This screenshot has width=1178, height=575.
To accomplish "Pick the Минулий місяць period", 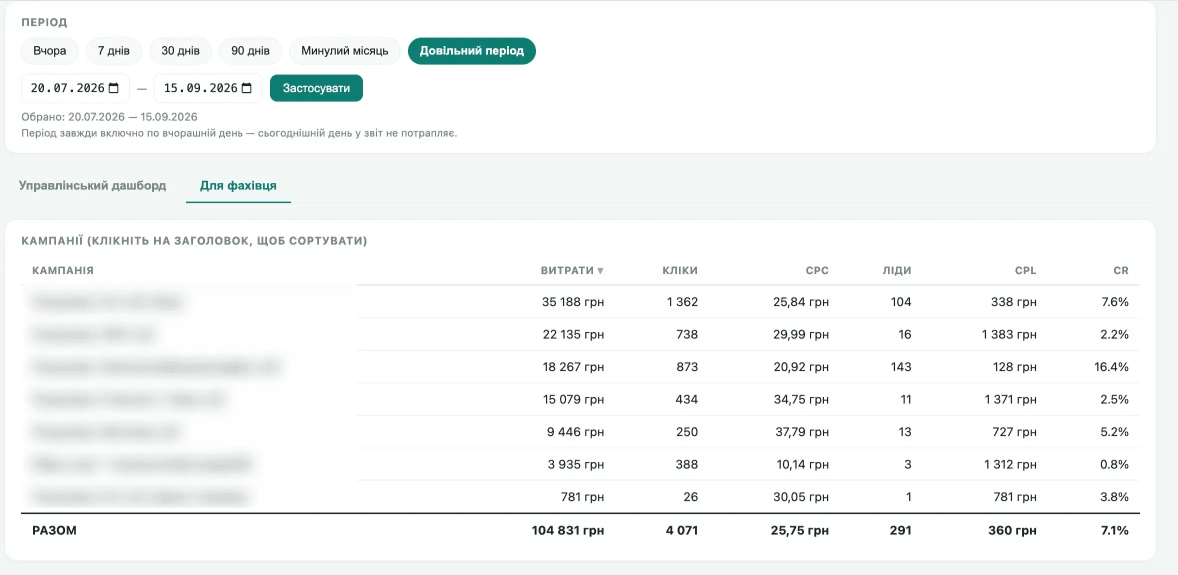I will click(x=344, y=50).
